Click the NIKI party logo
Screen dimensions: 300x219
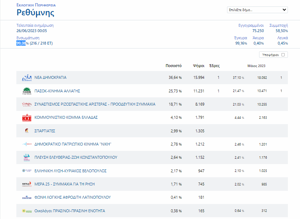pyautogui.click(x=27, y=144)
